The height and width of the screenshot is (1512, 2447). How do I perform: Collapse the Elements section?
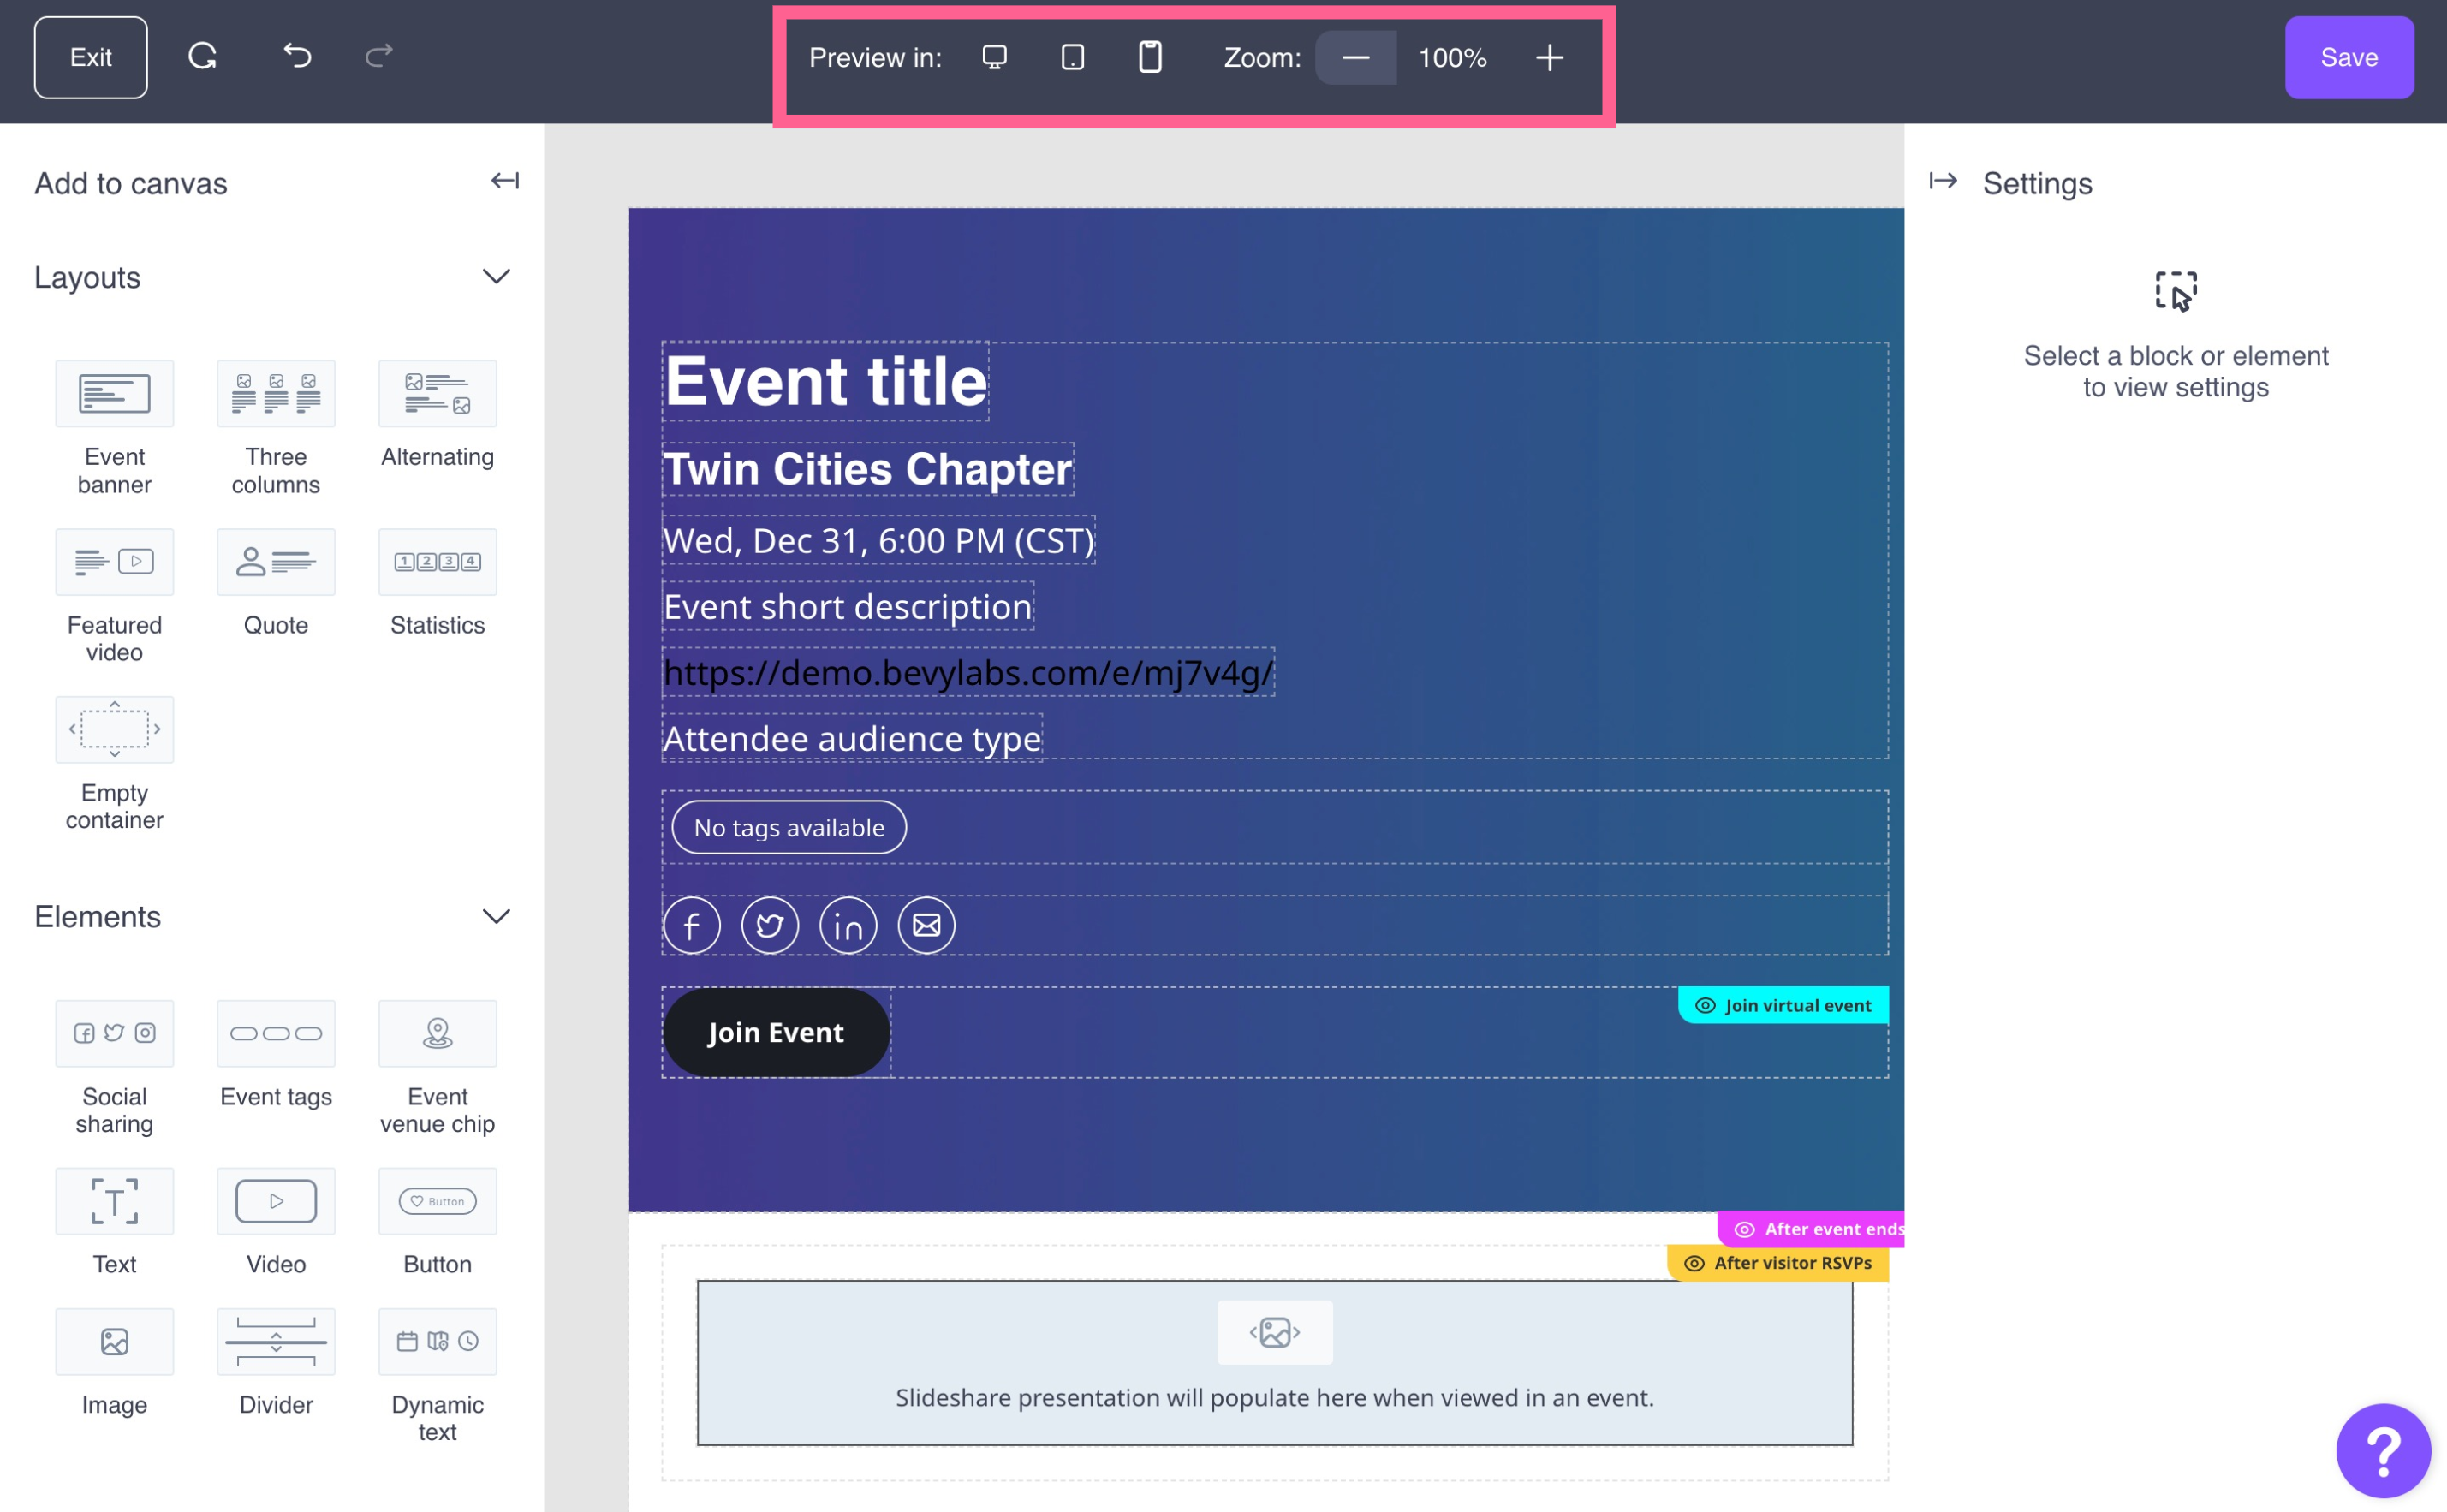pos(496,917)
